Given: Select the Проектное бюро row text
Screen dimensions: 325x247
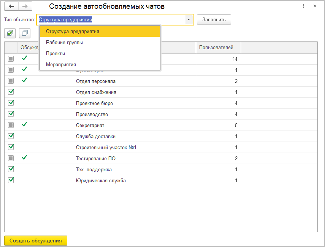Looking at the screenshot, I should (94, 103).
